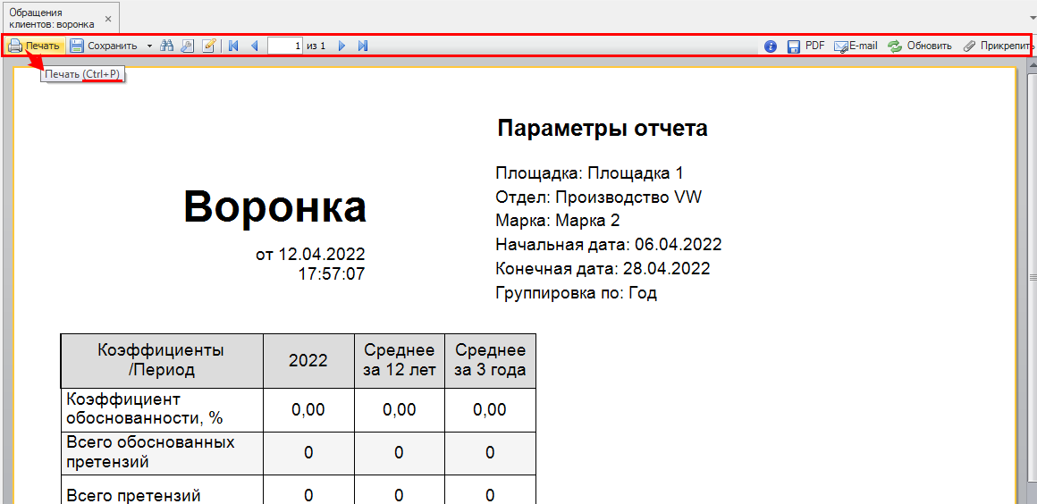This screenshot has width=1037, height=504.
Task: Click Обновить to refresh the report
Action: click(x=920, y=46)
